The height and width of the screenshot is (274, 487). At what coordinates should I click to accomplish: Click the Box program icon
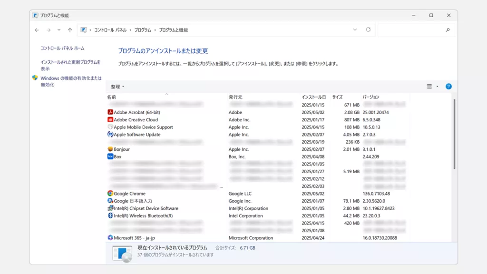(110, 157)
